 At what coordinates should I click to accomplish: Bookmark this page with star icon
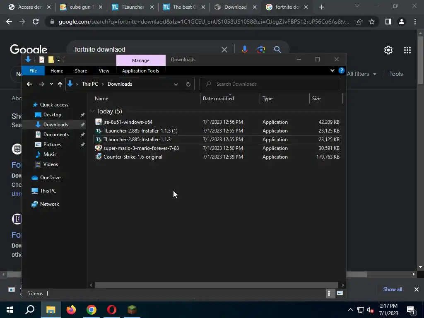click(372, 22)
